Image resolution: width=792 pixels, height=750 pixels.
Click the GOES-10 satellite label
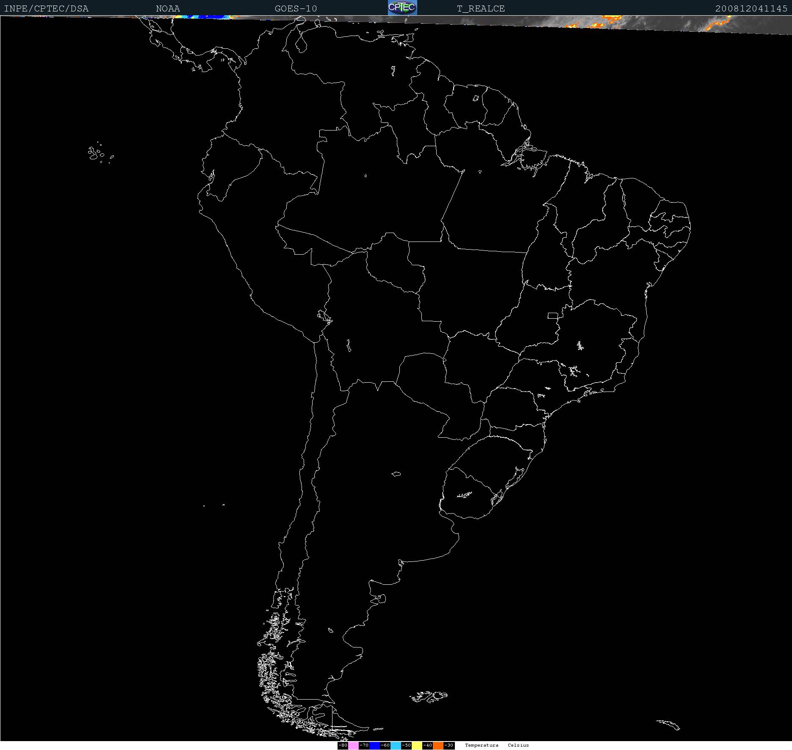point(296,8)
